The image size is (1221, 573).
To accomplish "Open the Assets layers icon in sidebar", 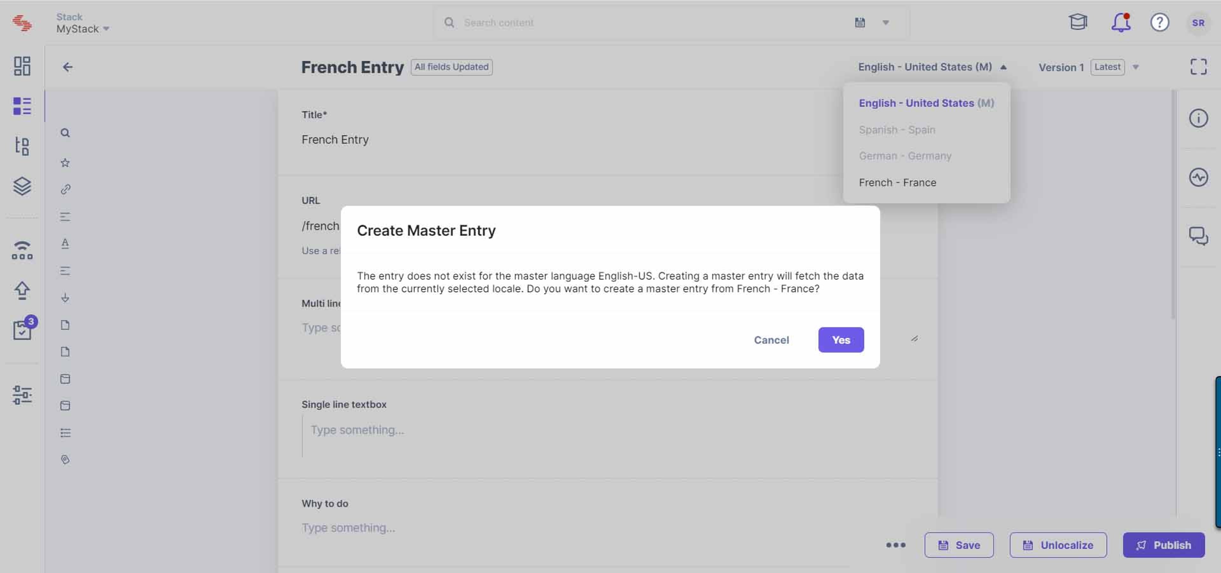I will pos(22,186).
